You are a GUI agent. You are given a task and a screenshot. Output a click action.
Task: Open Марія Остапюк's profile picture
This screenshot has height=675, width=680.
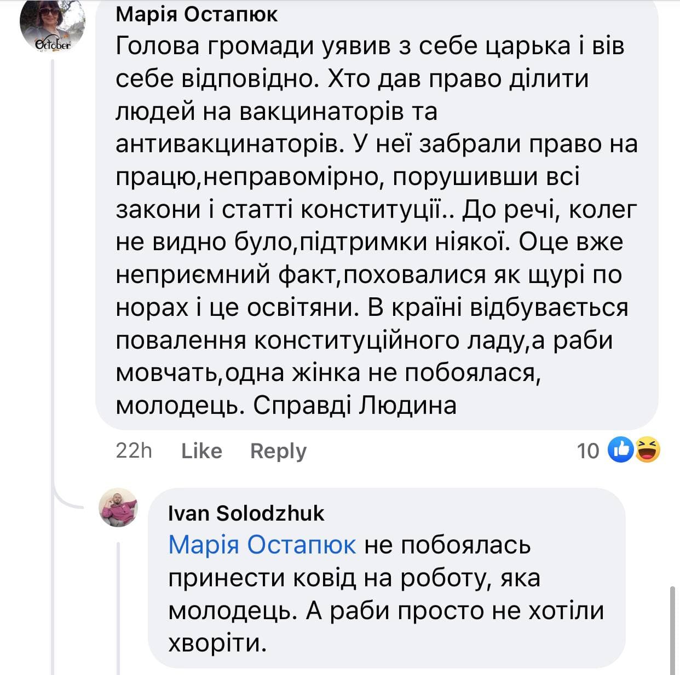[52, 26]
